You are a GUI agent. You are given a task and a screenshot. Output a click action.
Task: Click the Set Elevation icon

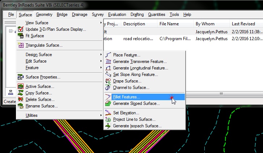108,113
